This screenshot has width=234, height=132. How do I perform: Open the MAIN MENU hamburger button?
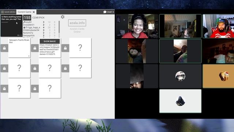[x=8, y=12]
